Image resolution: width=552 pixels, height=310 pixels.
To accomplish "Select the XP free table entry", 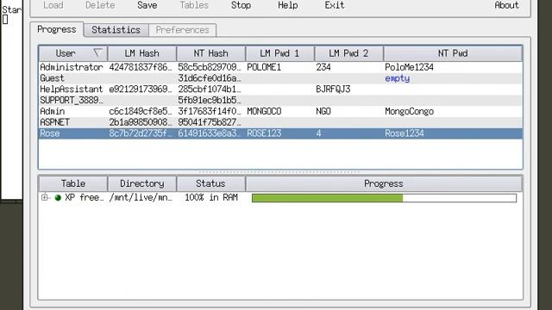I will tap(85, 197).
